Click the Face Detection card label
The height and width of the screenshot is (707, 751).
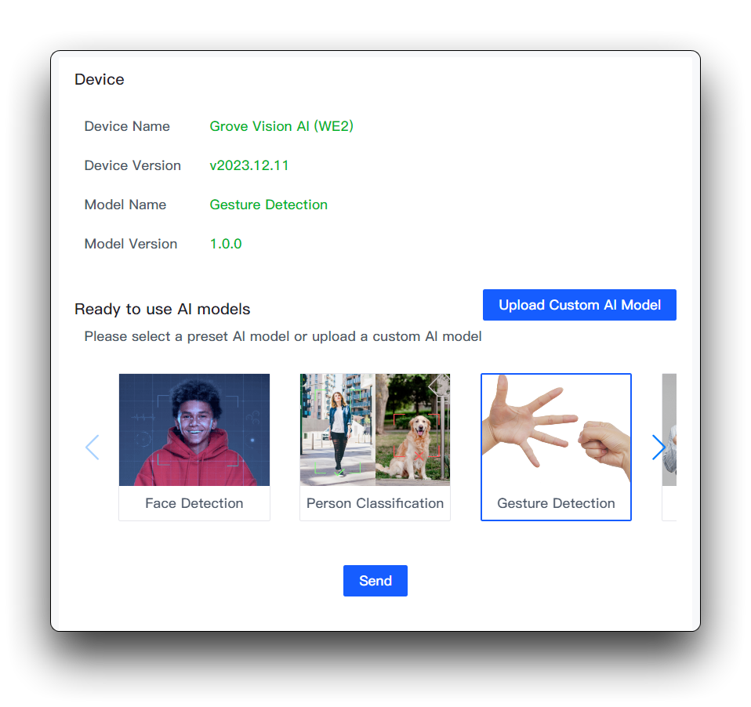[194, 503]
